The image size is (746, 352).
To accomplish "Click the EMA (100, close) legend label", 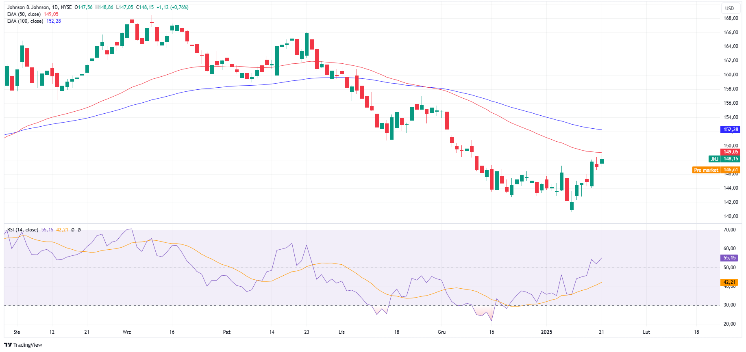I will click(x=25, y=21).
